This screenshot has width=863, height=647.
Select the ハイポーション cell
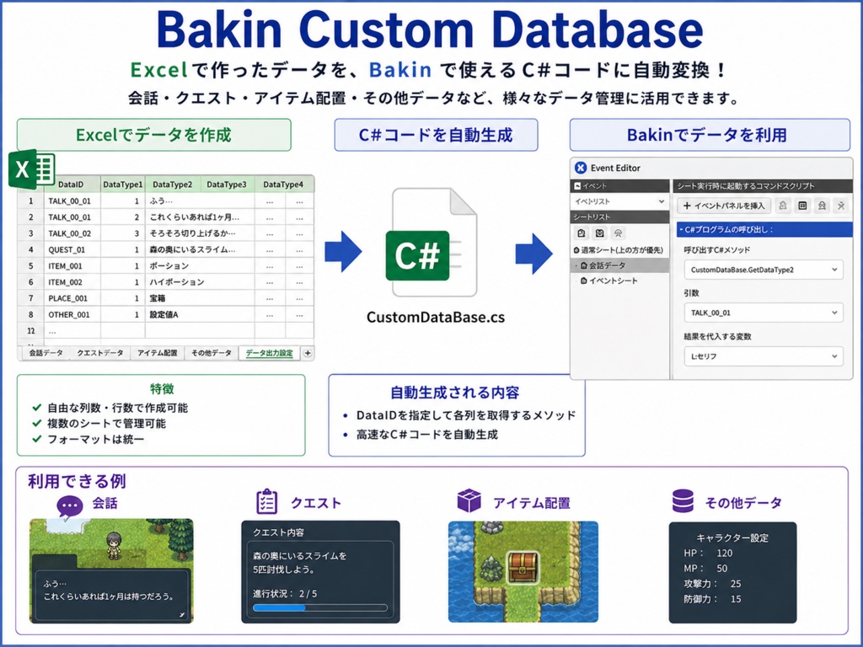pyautogui.click(x=200, y=282)
